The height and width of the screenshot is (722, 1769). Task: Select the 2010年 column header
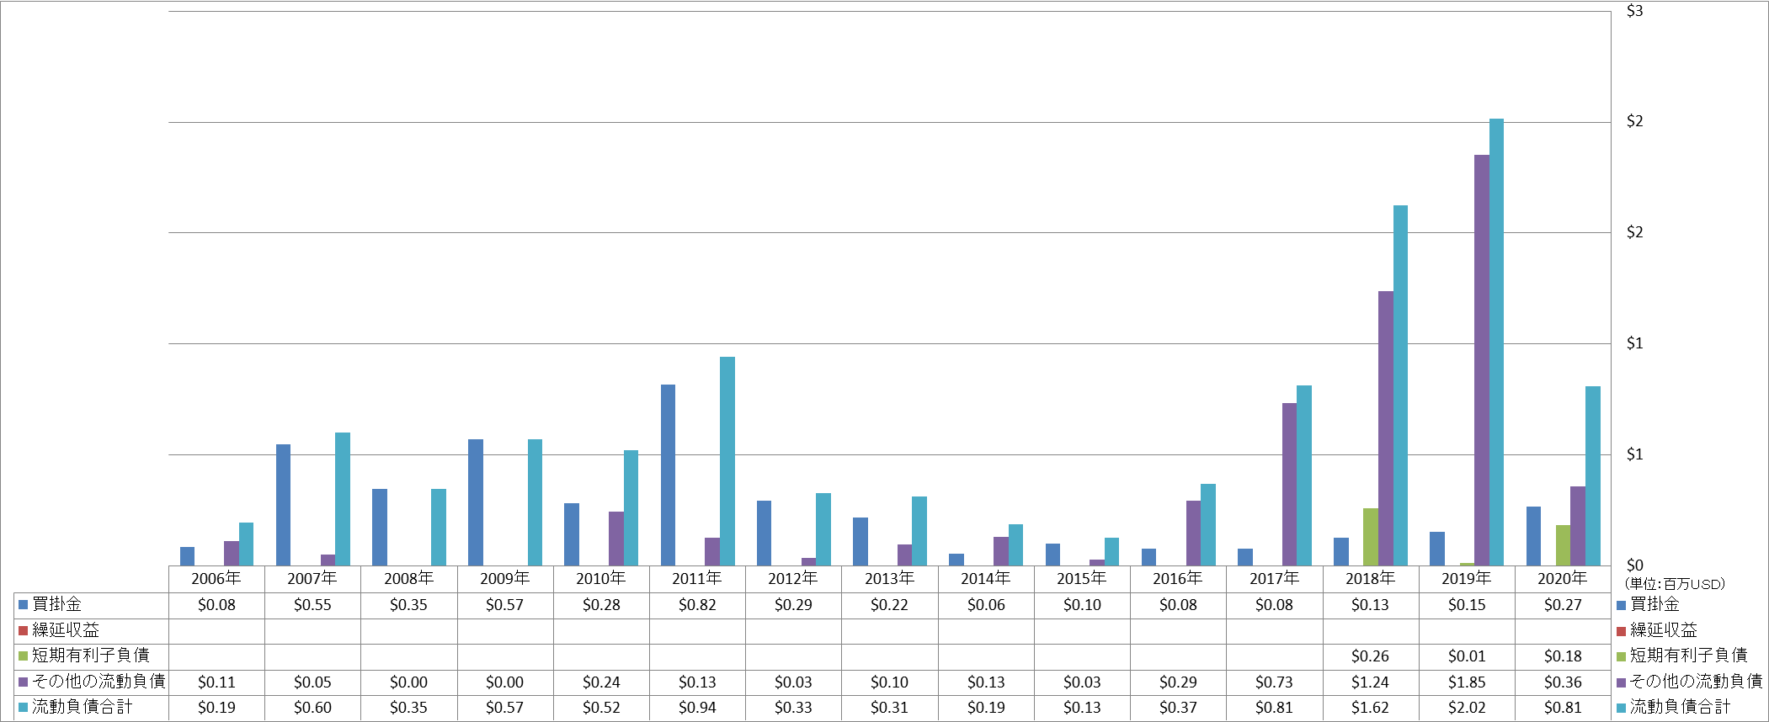601,578
